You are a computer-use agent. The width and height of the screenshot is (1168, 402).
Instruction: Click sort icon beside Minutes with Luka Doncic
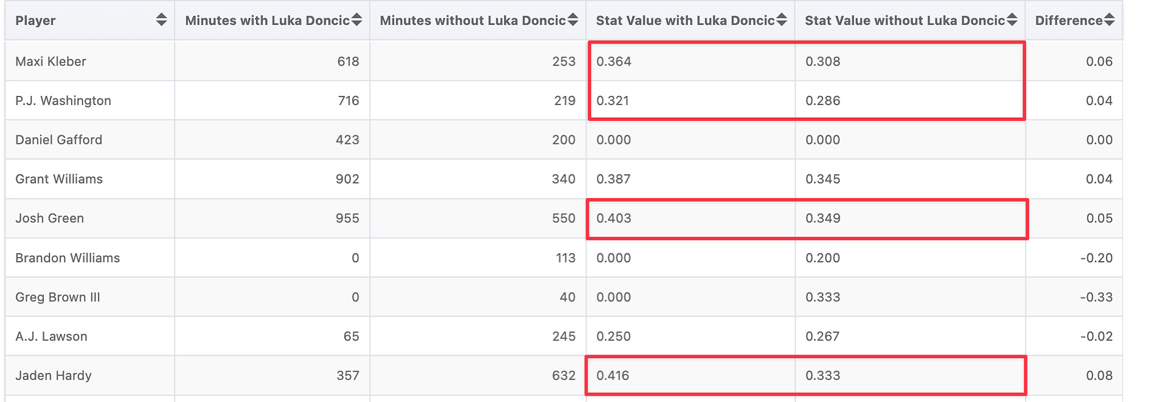(x=357, y=20)
